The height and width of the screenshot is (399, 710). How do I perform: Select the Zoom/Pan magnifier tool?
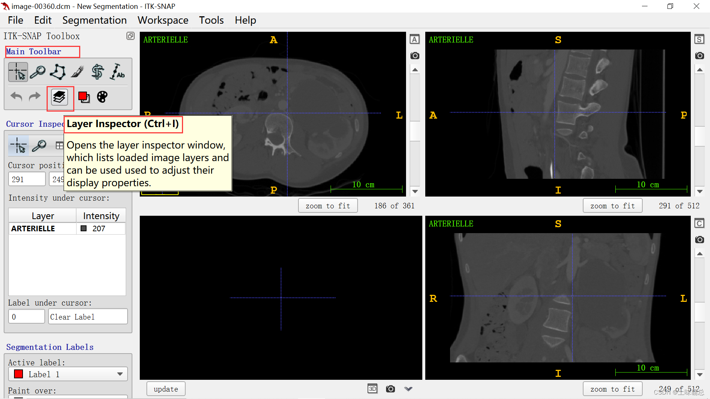coord(38,72)
